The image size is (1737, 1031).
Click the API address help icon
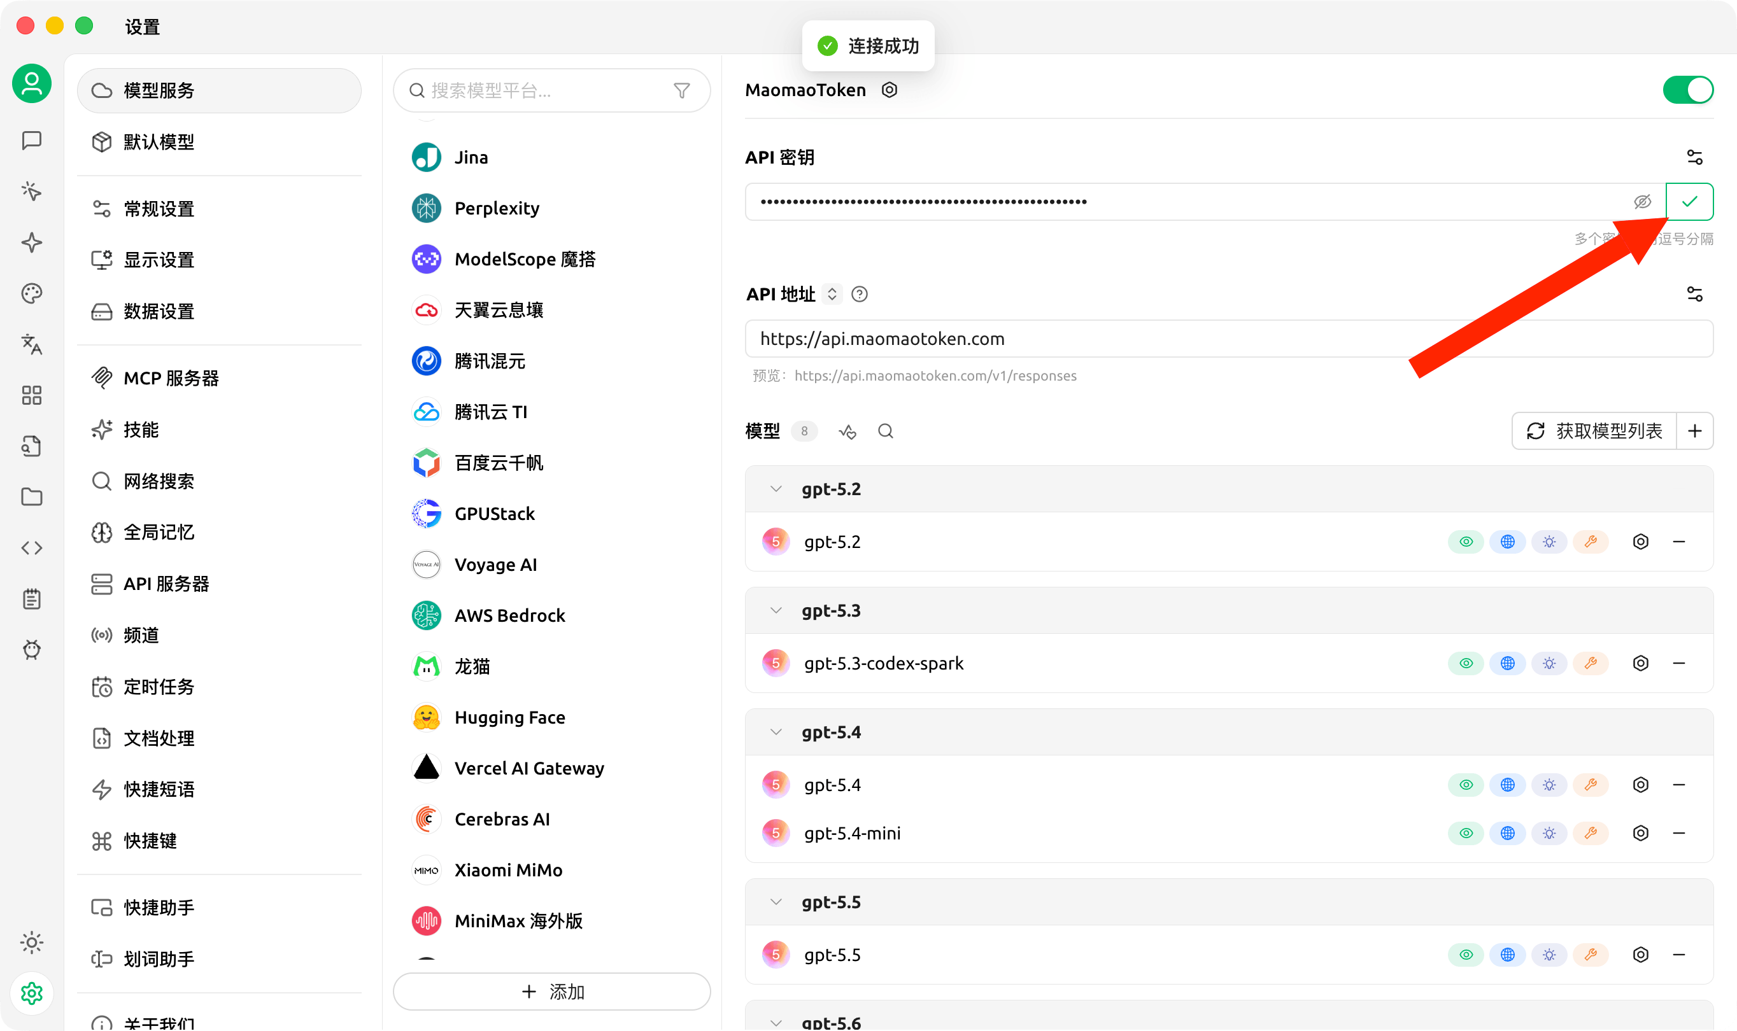coord(860,294)
